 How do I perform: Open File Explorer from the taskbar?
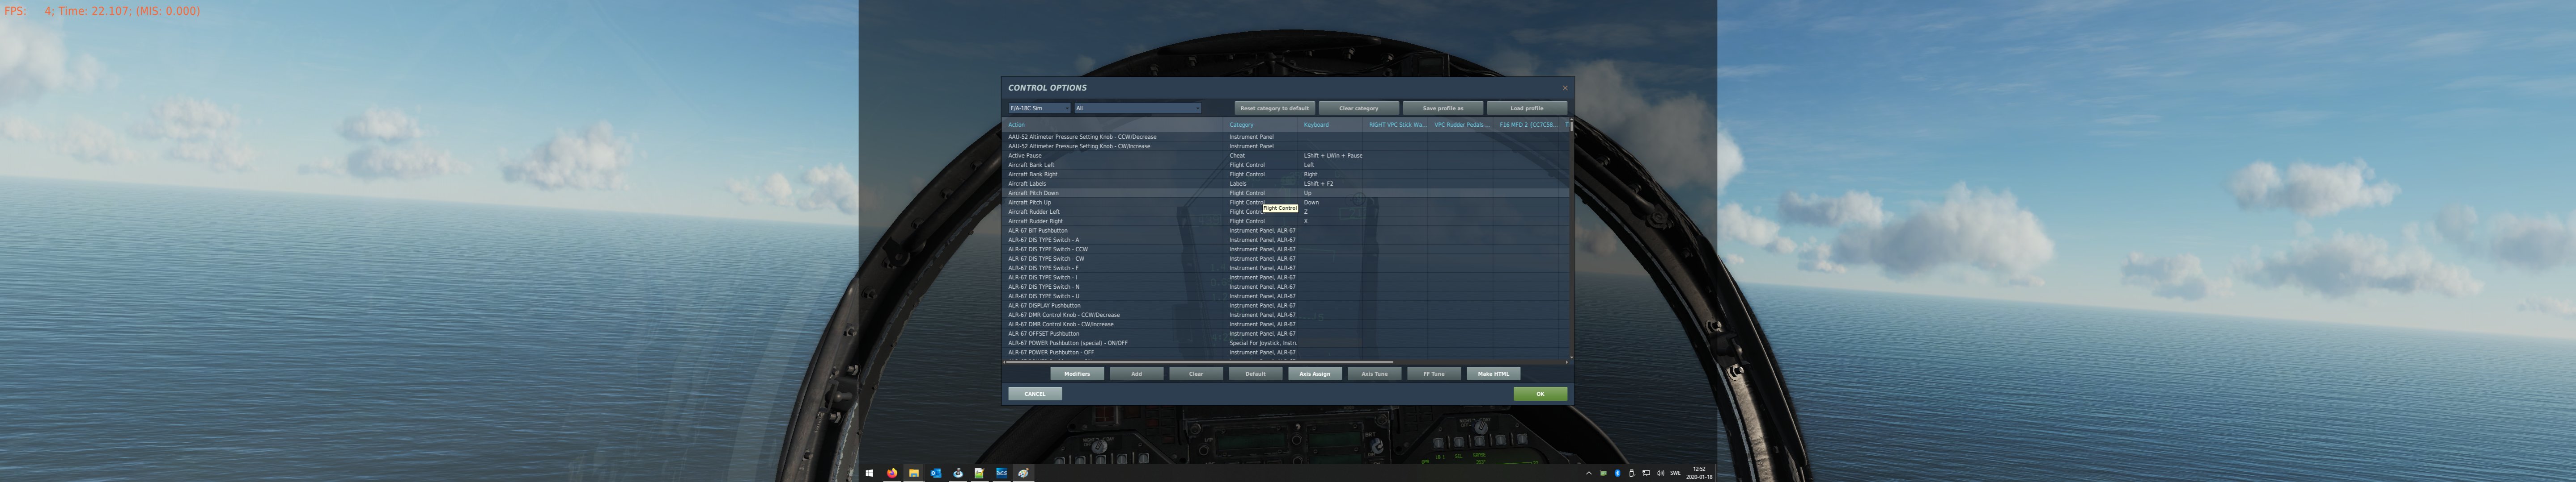pyautogui.click(x=913, y=473)
